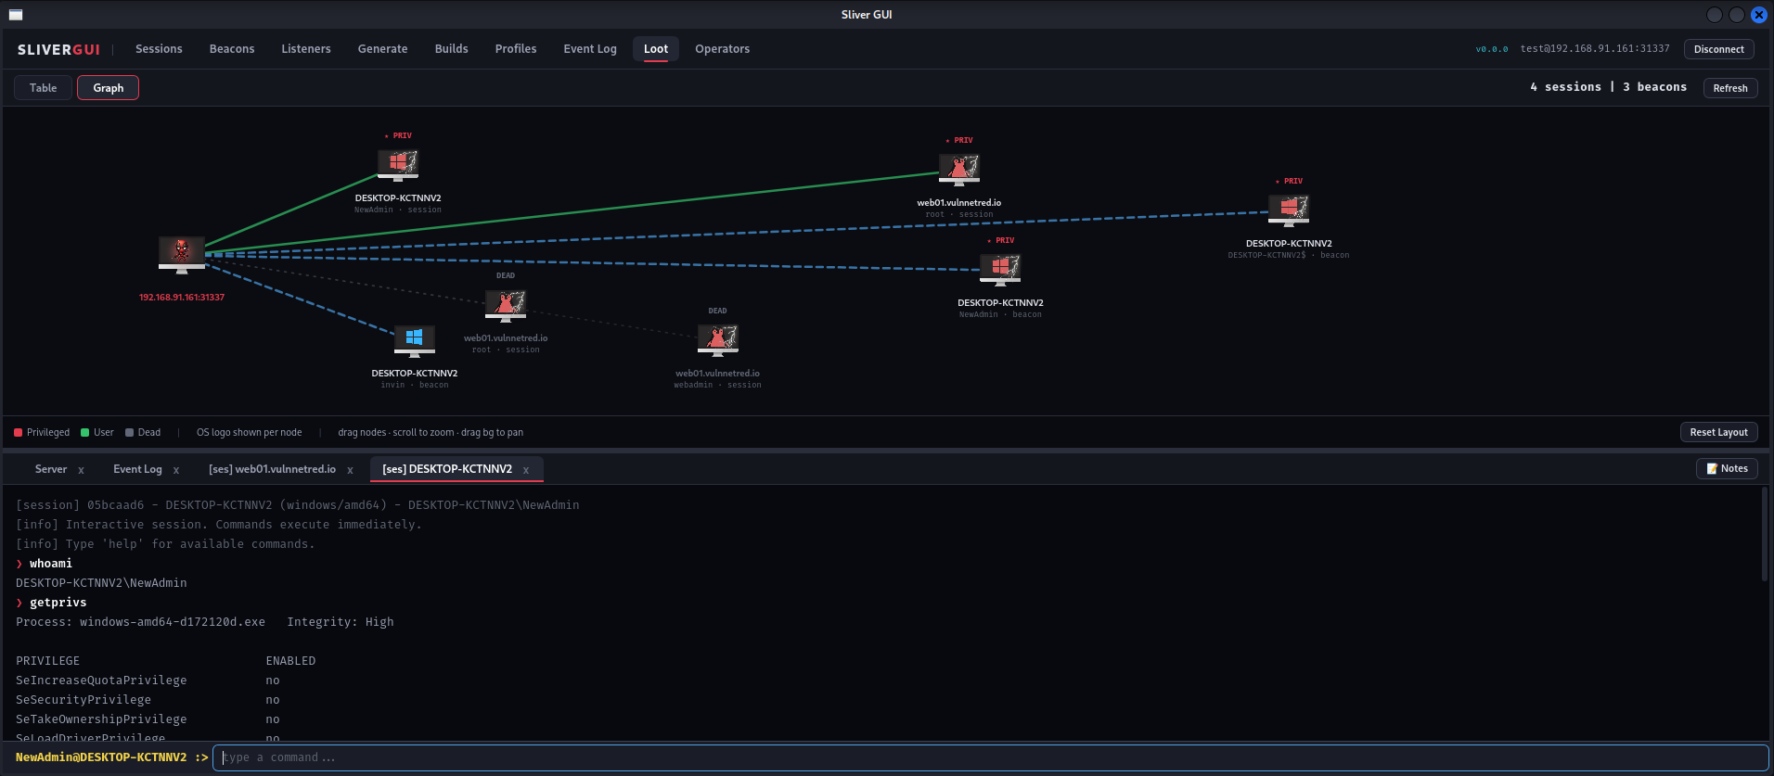This screenshot has height=776, width=1774.
Task: Click the 'getprivs' command line in console
Action: tap(51, 603)
